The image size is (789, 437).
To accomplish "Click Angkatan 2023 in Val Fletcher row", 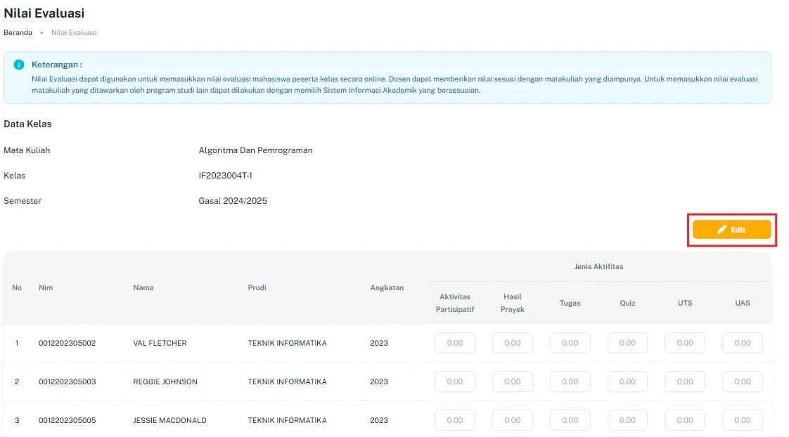I will pyautogui.click(x=379, y=343).
